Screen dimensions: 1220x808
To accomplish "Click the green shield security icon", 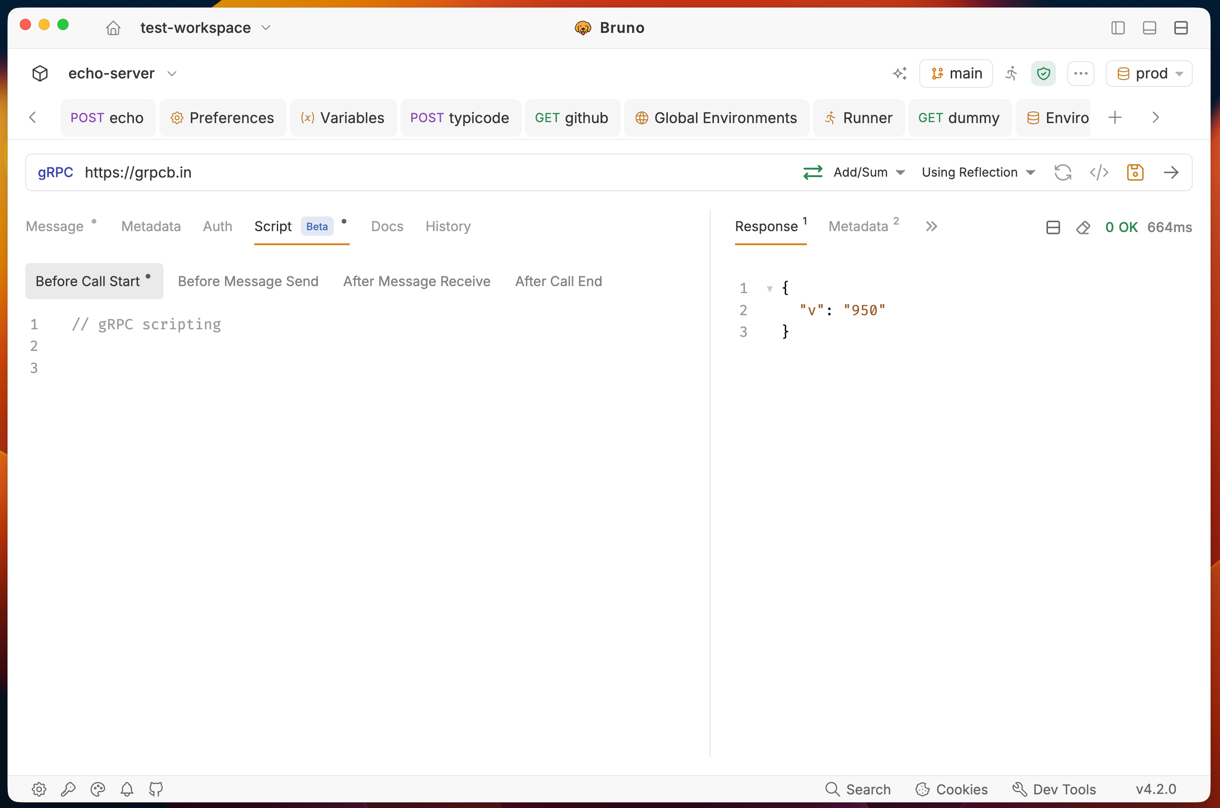I will pos(1043,74).
